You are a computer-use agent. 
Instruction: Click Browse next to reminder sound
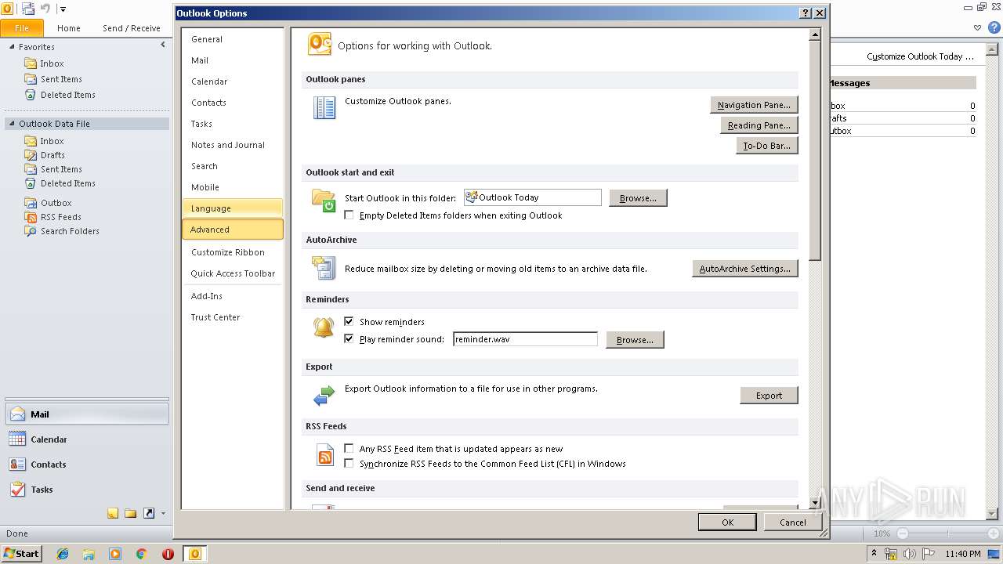pyautogui.click(x=635, y=340)
